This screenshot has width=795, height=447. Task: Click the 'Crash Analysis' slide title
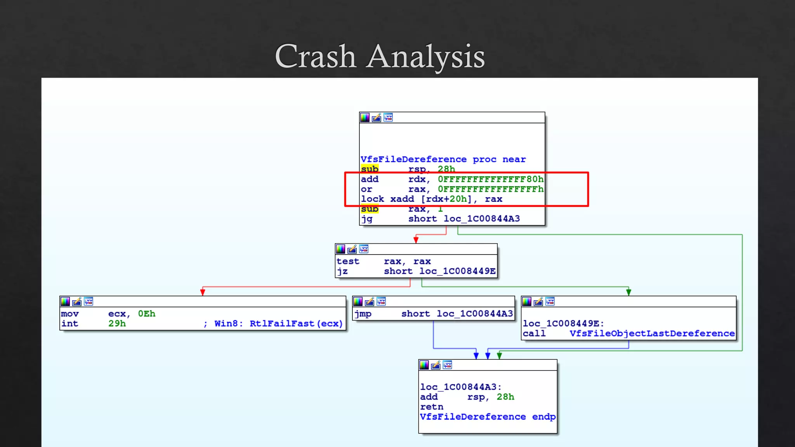click(x=380, y=56)
